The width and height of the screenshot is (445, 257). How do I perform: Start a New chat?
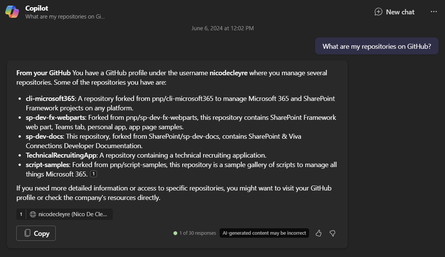tap(394, 12)
